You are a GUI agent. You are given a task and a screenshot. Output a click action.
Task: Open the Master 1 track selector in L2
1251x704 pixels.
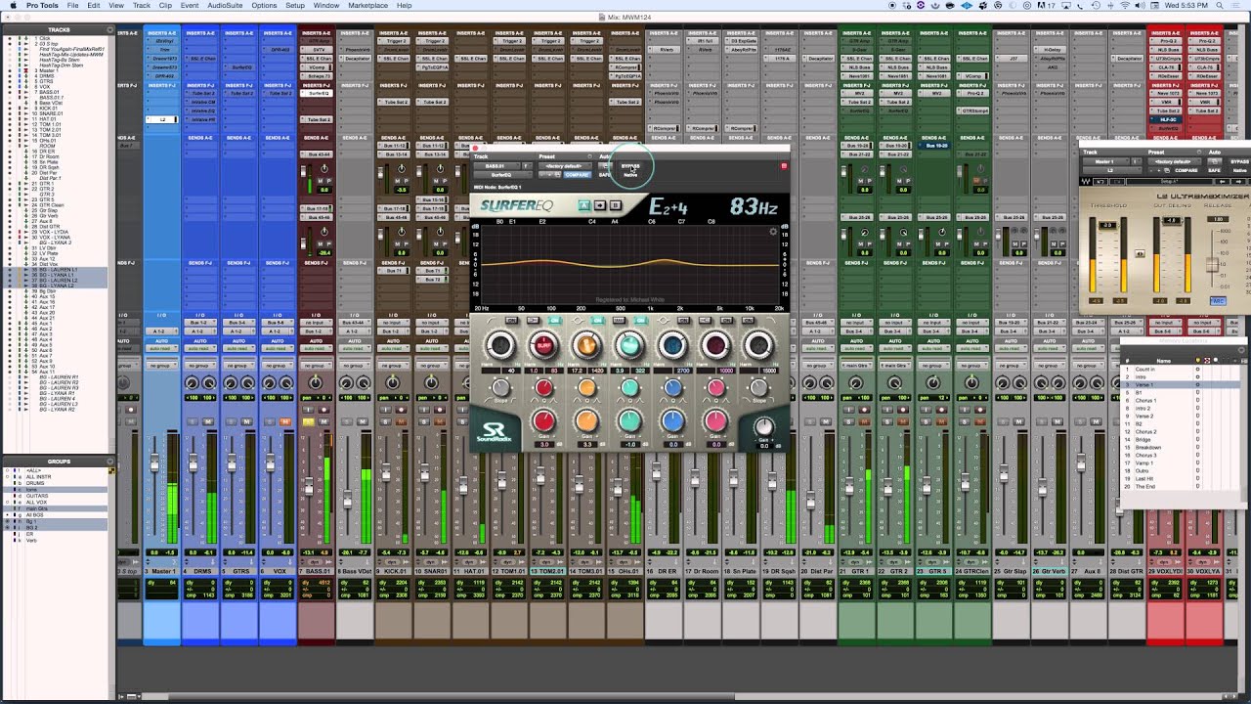coord(1105,161)
